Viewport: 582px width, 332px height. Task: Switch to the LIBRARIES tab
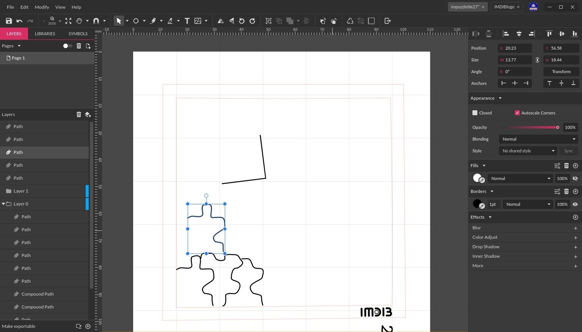pos(45,33)
